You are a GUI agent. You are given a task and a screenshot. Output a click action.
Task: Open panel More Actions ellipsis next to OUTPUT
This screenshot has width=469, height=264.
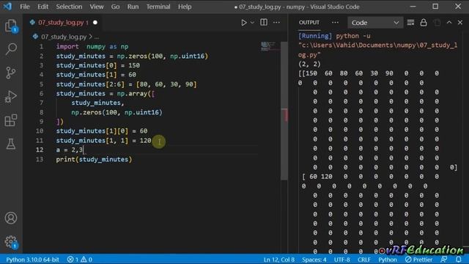pyautogui.click(x=335, y=23)
